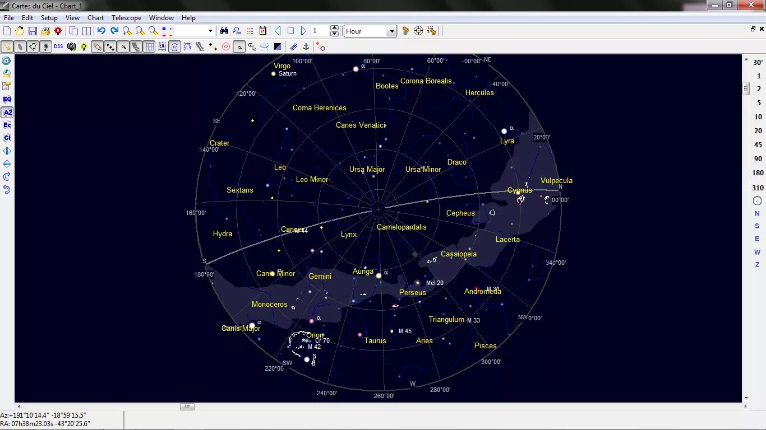Click the telescope control panel icon
The width and height of the screenshot is (766, 430).
405,31
